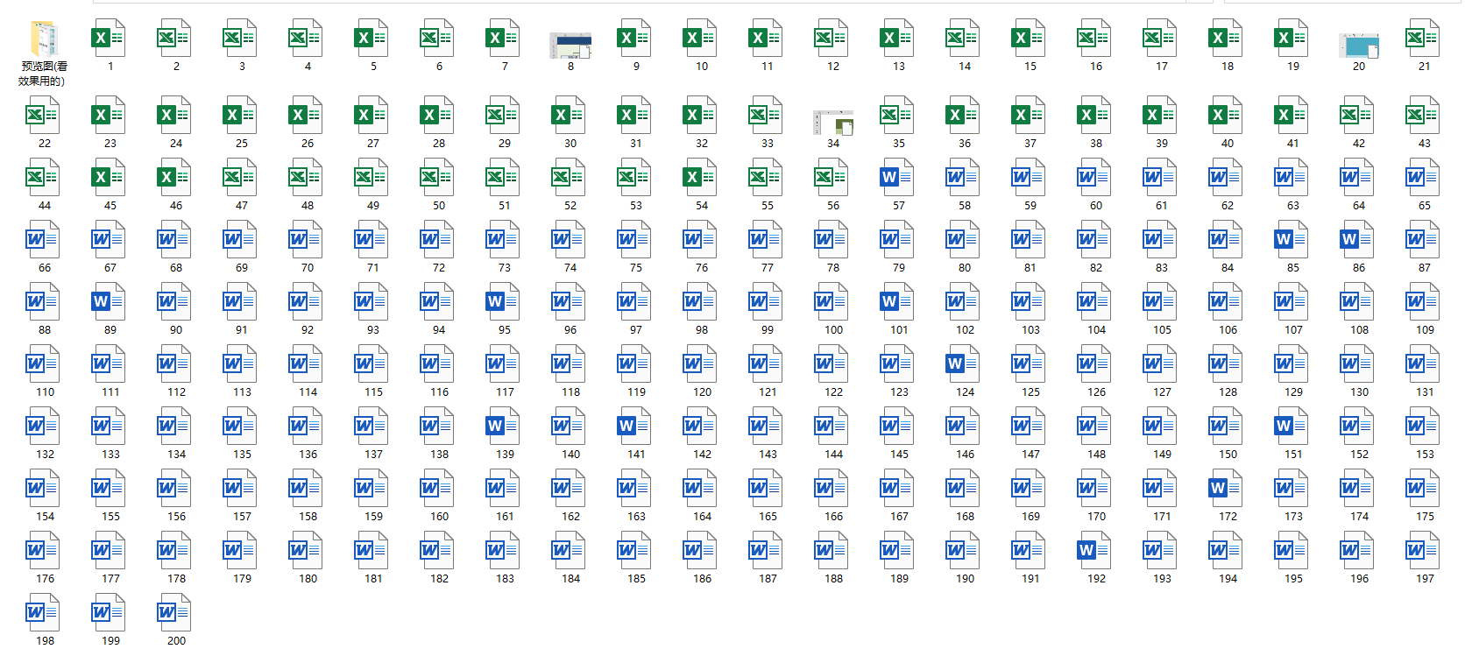Click image thumbnail file 34
The width and height of the screenshot is (1465, 656).
click(833, 123)
